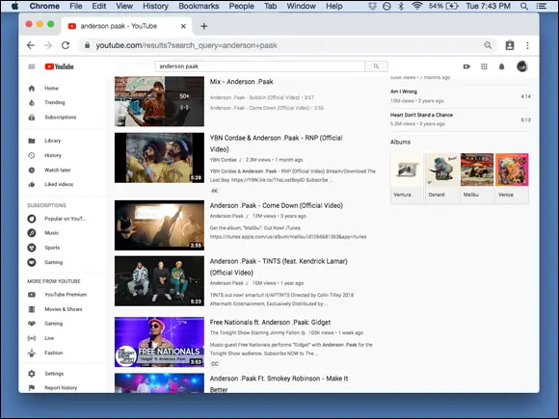Click the Chrome extension clipboard icon

[x=510, y=45]
